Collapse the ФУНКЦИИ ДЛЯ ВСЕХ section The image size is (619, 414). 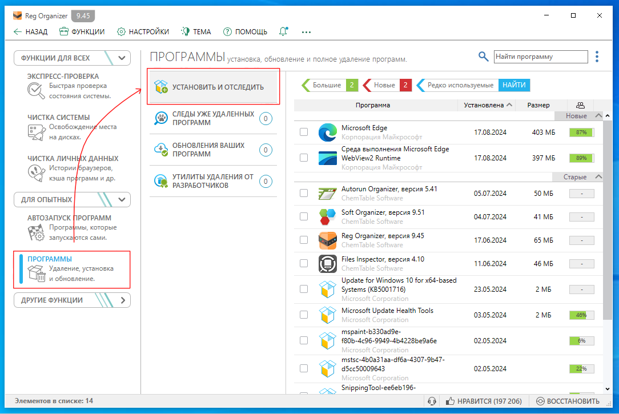click(122, 58)
